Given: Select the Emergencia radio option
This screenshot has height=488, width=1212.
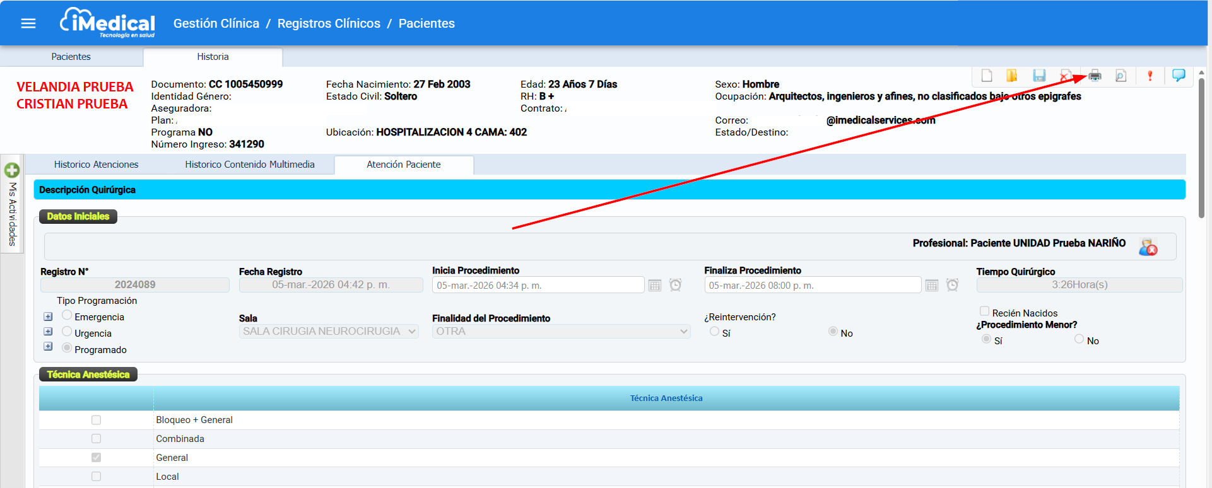Looking at the screenshot, I should [67, 315].
